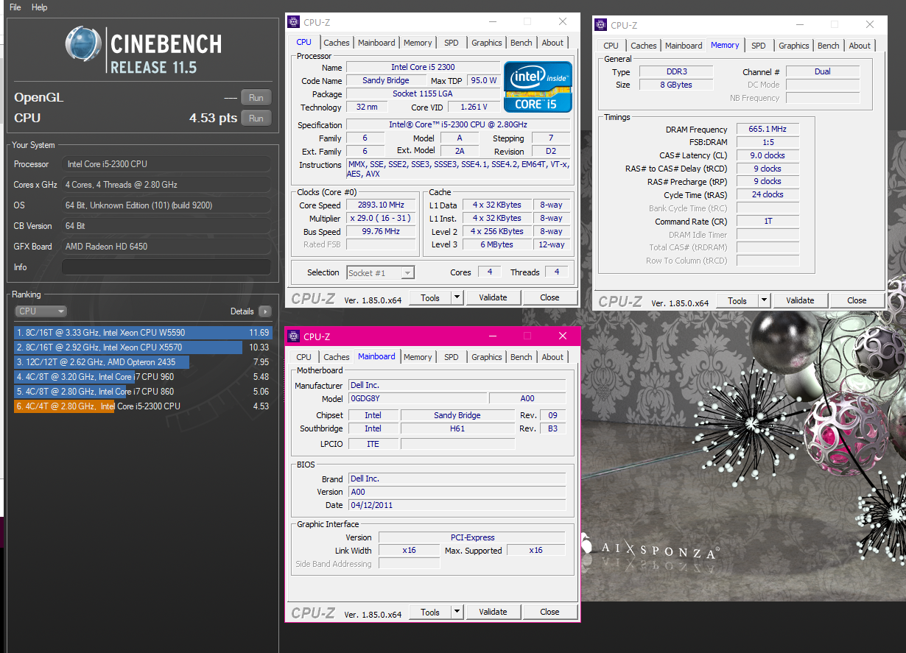906x653 pixels.
Task: Switch to Caches tab in Mainboard window
Action: (337, 357)
